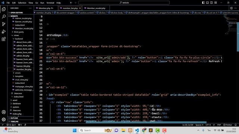This screenshot has width=239, height=134.
Task: Open the View menu
Action: point(31,3)
